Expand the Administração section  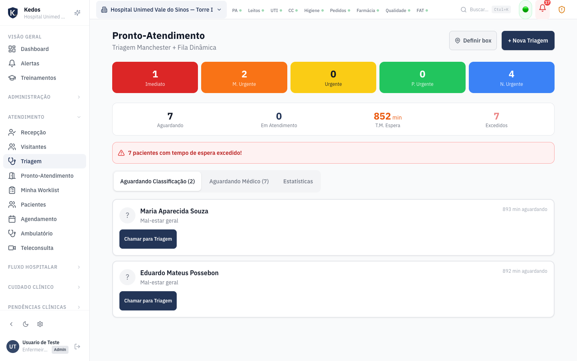[x=44, y=97]
